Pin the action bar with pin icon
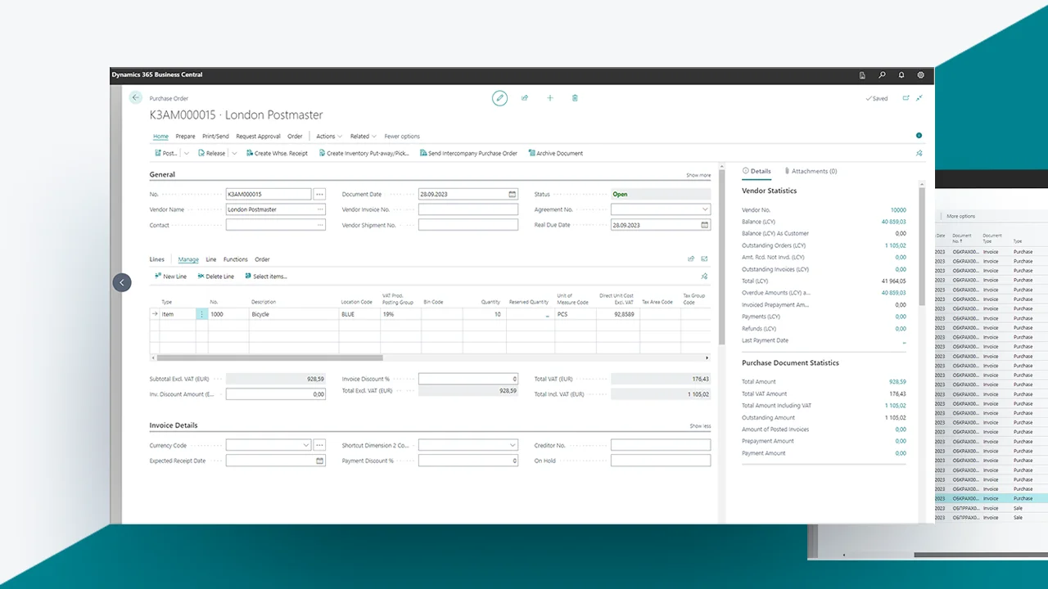The height and width of the screenshot is (589, 1048). 919,153
